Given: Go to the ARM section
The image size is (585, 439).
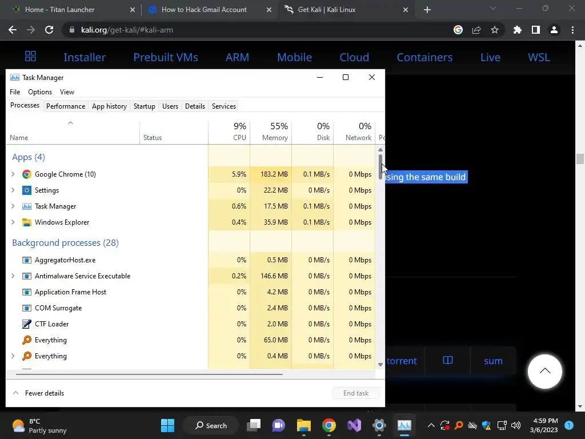Looking at the screenshot, I should pos(237,57).
